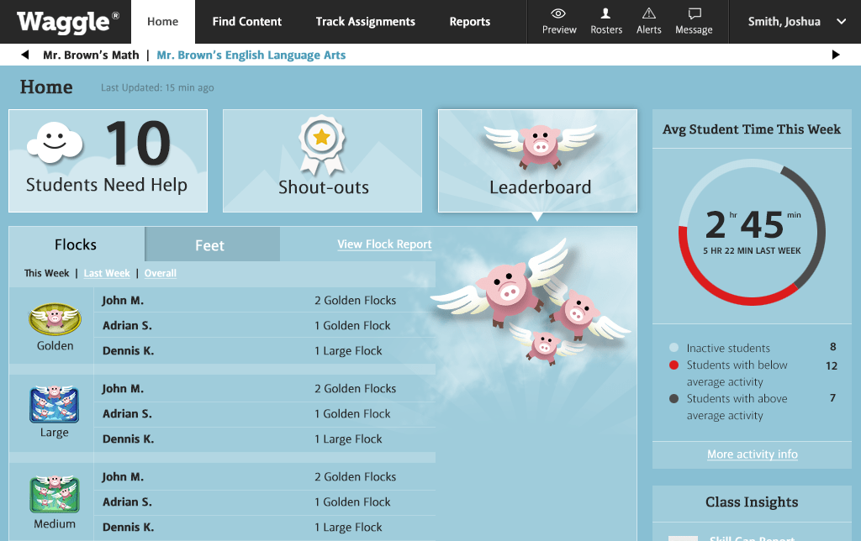Select John M. in the Medium flock

coord(123,477)
